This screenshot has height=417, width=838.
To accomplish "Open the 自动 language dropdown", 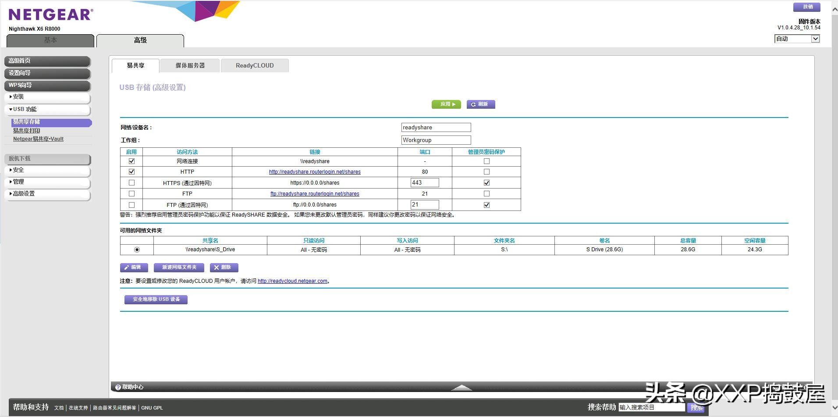I will coord(797,39).
